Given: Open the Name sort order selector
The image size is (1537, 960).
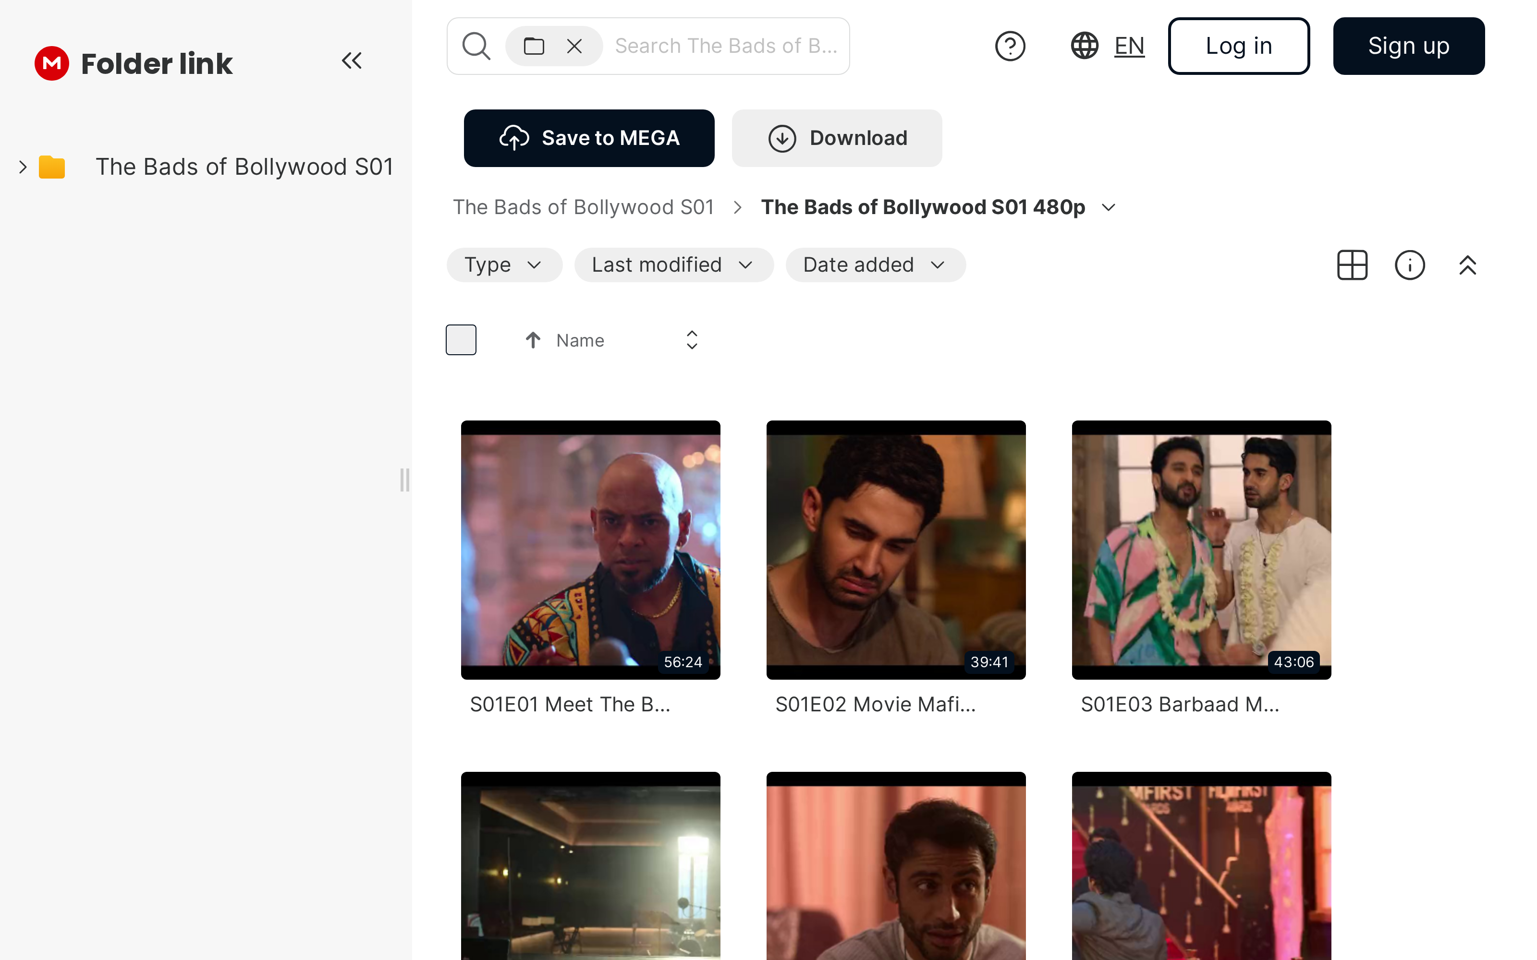Looking at the screenshot, I should pyautogui.click(x=692, y=340).
